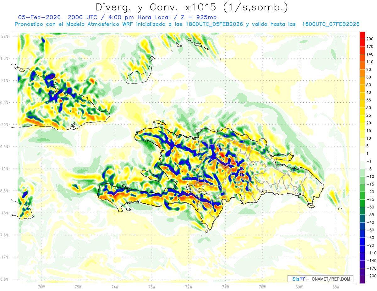Click the latitude label '21N'

4,80
